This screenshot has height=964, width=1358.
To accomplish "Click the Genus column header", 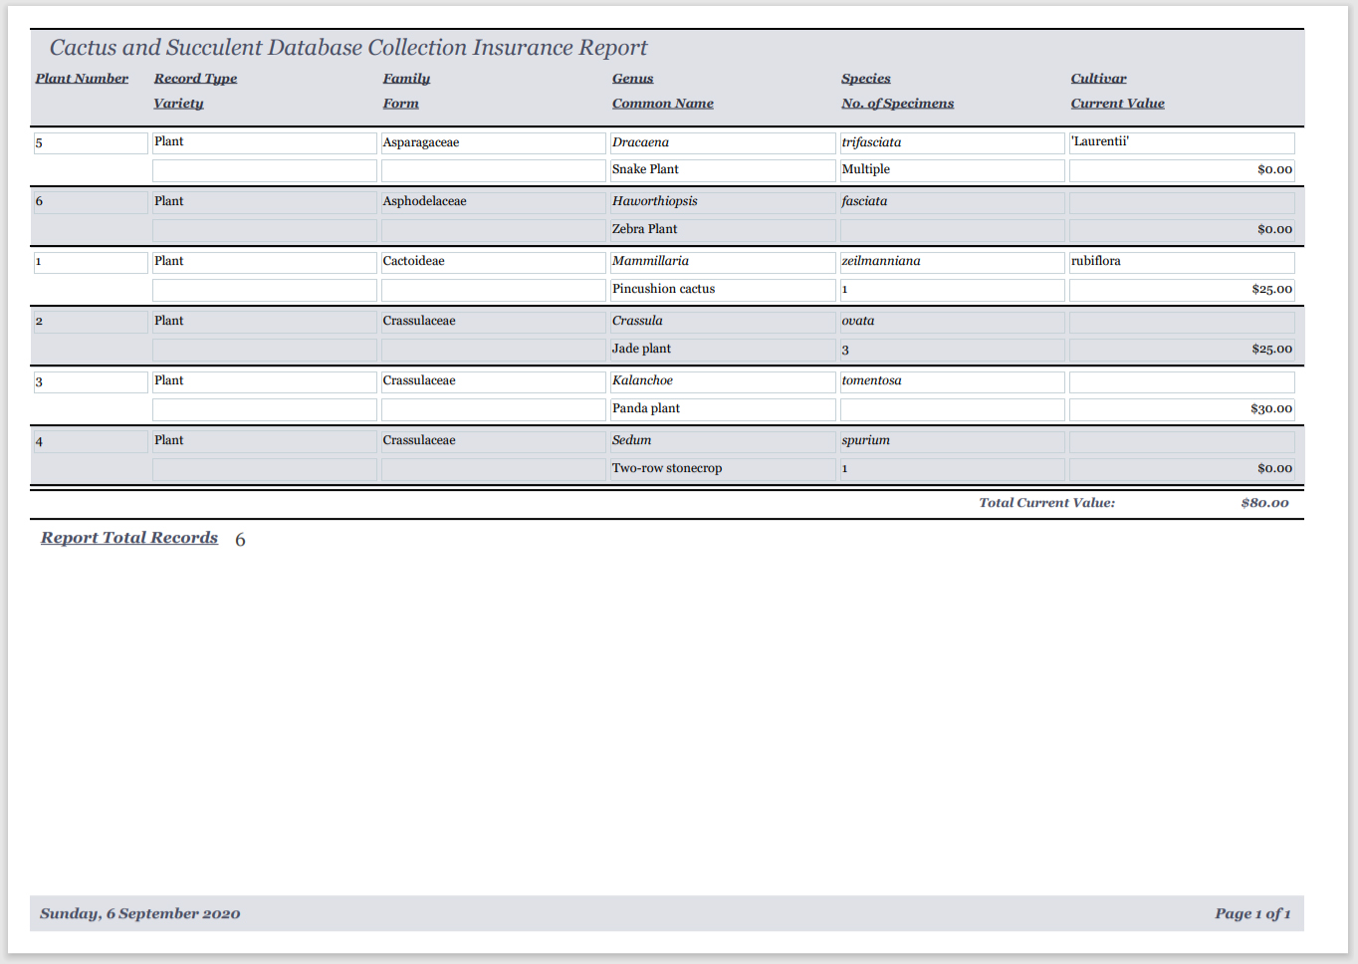I will click(632, 79).
